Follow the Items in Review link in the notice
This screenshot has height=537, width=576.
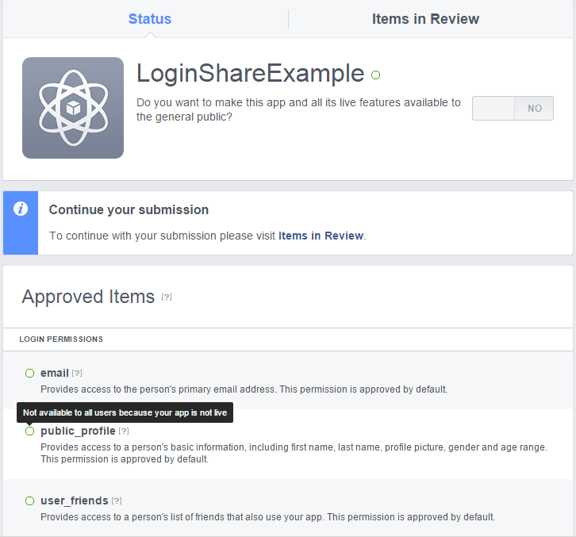[x=321, y=236]
